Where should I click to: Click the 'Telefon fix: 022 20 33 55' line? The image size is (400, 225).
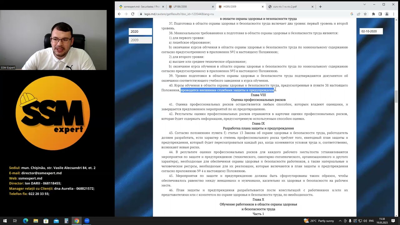coord(29,194)
